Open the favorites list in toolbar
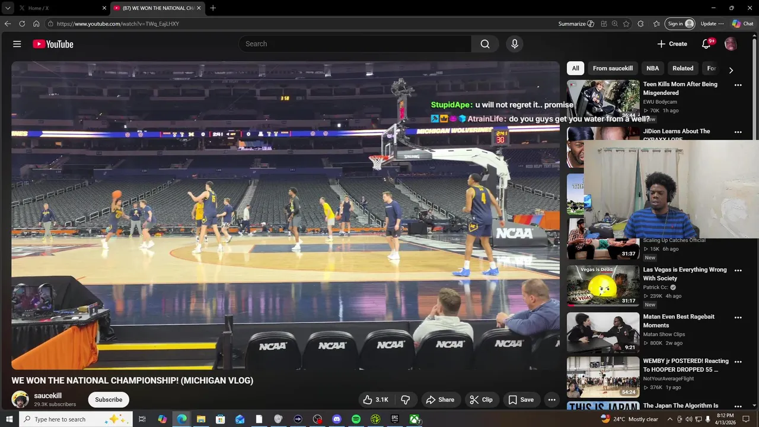Viewport: 759px width, 427px height. 656,24
